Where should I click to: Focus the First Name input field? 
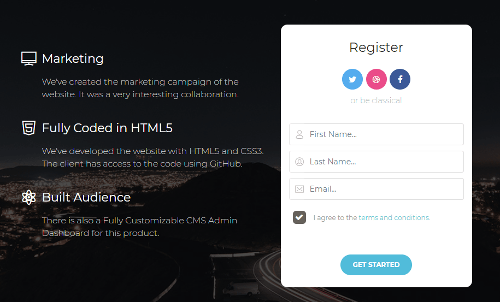pyautogui.click(x=383, y=134)
